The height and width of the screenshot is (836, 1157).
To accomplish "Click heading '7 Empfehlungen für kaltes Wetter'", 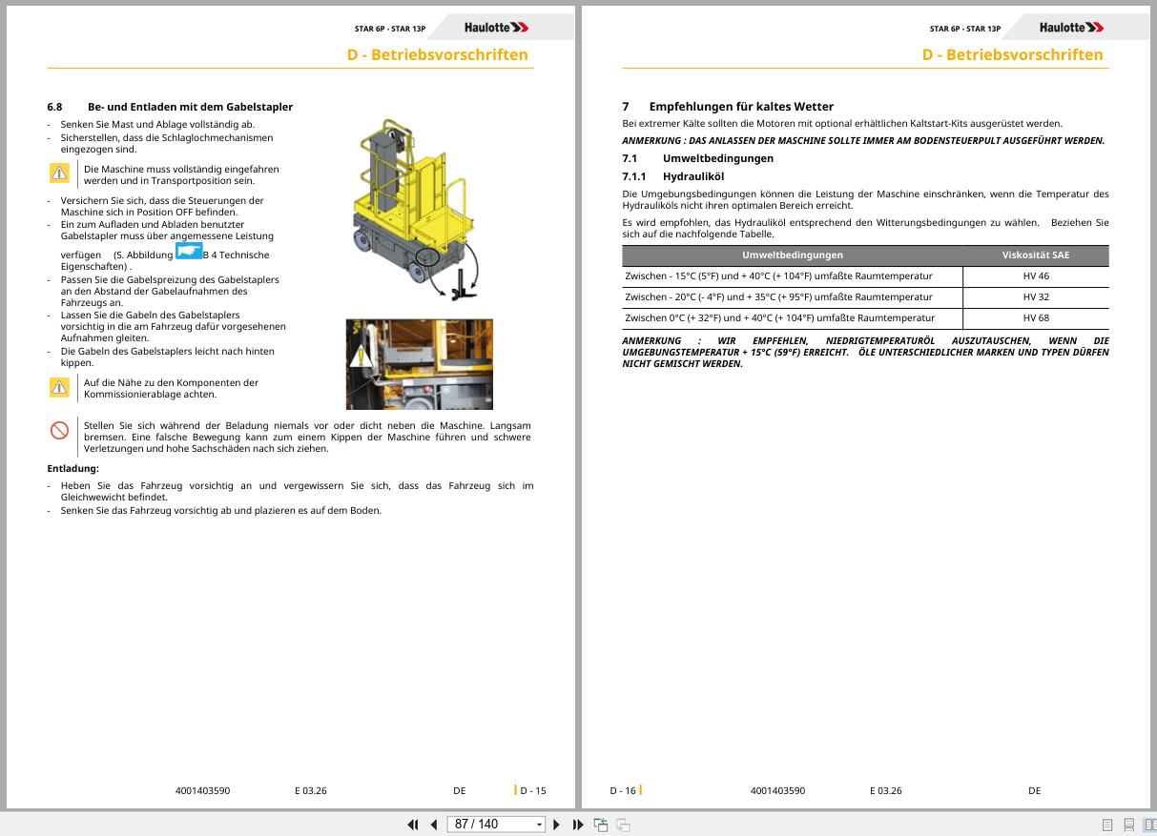I will point(728,107).
